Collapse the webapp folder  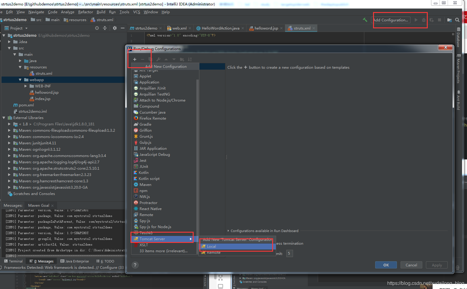point(20,80)
